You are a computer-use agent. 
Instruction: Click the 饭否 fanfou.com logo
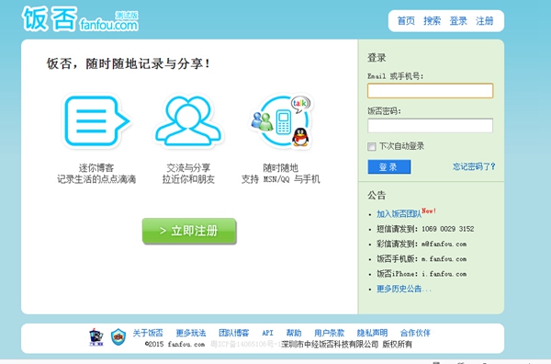point(80,19)
